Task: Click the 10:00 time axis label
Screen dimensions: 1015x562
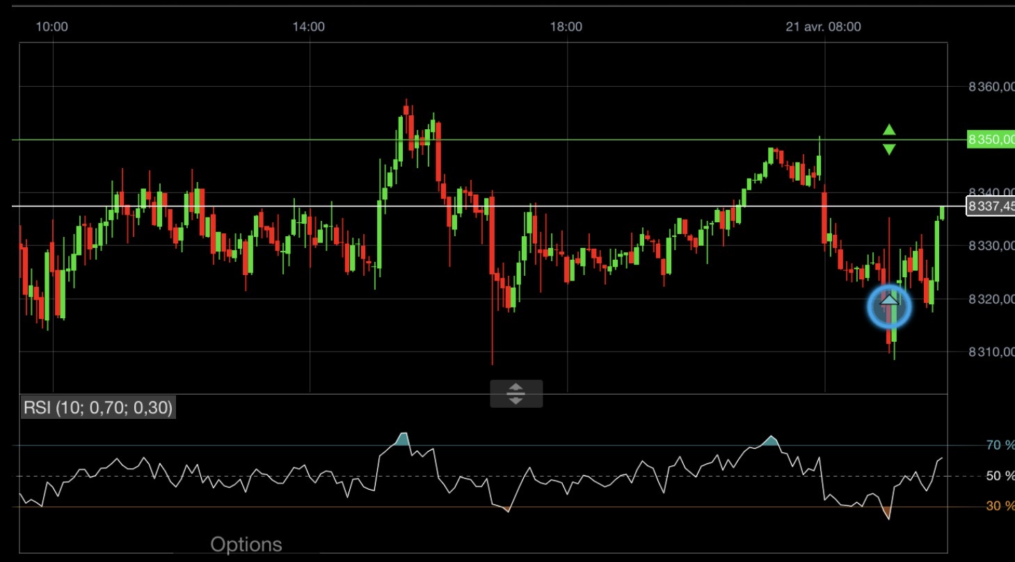Action: [51, 26]
